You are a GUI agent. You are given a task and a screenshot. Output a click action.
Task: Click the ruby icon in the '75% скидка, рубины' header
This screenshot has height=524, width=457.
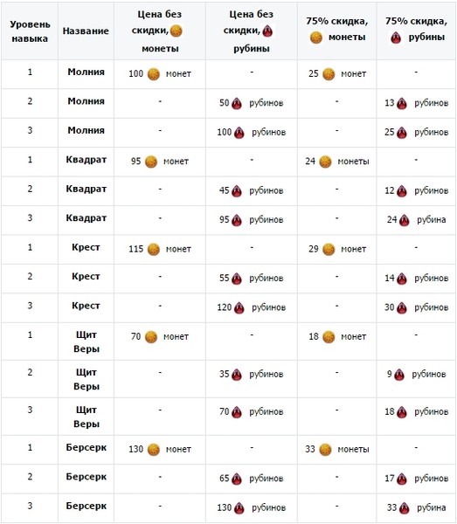(396, 38)
